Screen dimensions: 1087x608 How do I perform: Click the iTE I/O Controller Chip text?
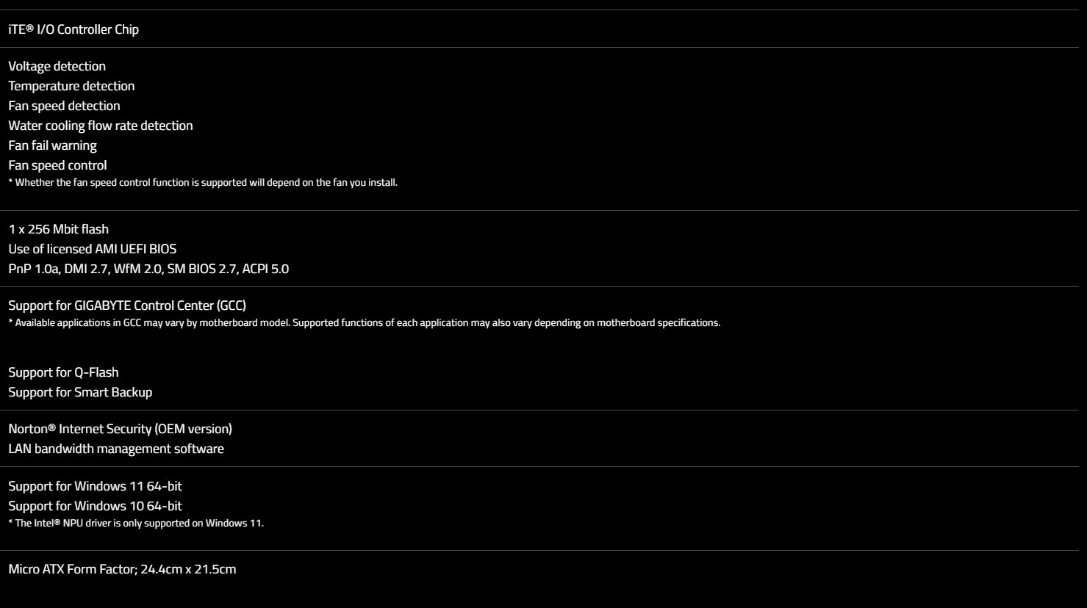tap(73, 29)
